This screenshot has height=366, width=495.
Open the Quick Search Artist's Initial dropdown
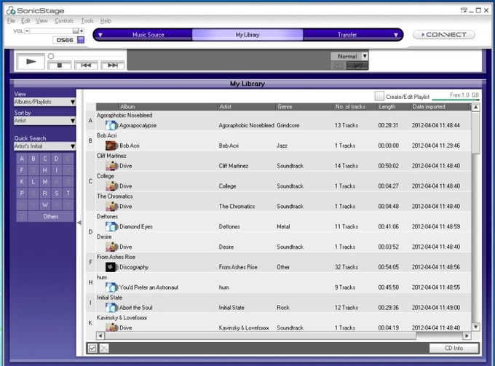[x=44, y=146]
